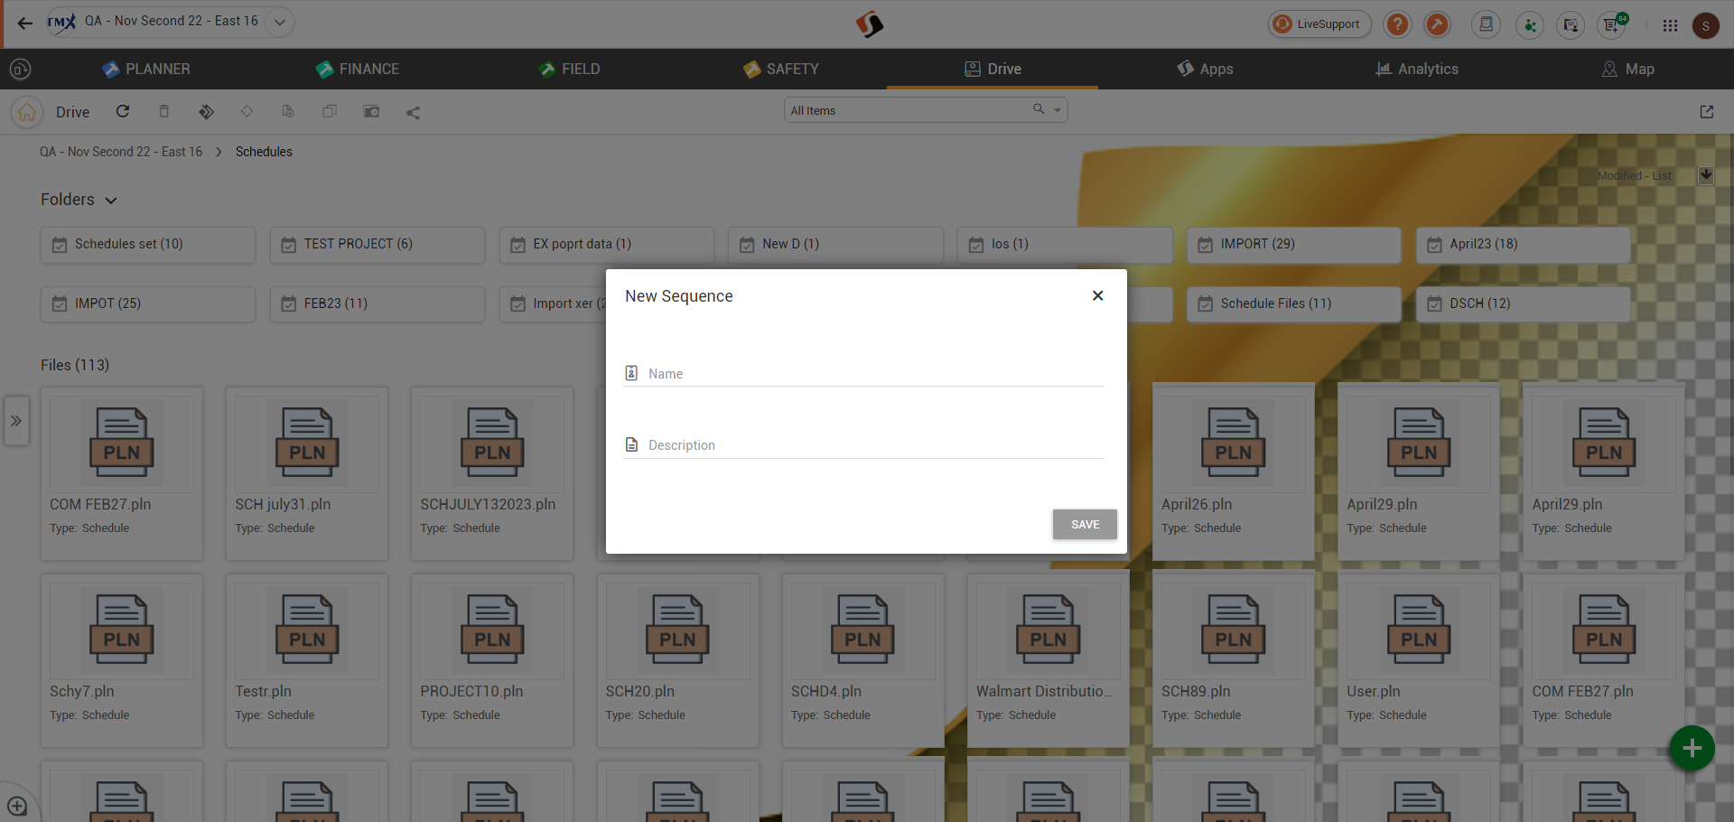Viewport: 1734px width, 822px height.
Task: Close the New Sequence dialog
Action: [x=1097, y=295]
